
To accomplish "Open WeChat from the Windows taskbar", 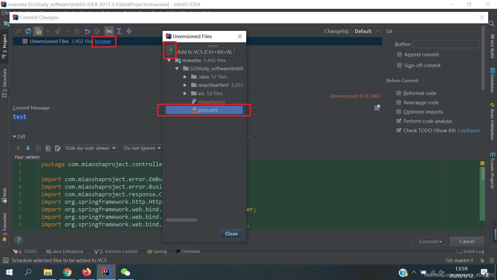I will (x=126, y=272).
